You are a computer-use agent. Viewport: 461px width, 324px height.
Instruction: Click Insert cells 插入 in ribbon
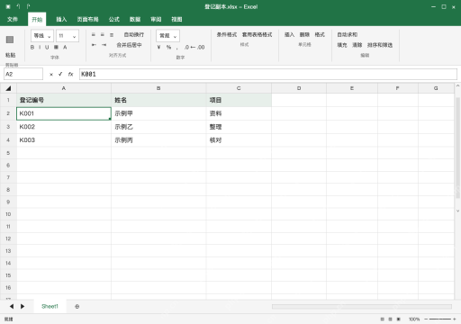tap(289, 35)
